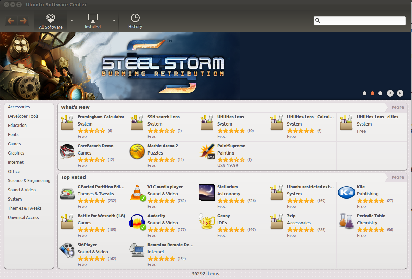Open the Periodic Table flasks icon
The height and width of the screenshot is (279, 412).
pyautogui.click(x=346, y=221)
